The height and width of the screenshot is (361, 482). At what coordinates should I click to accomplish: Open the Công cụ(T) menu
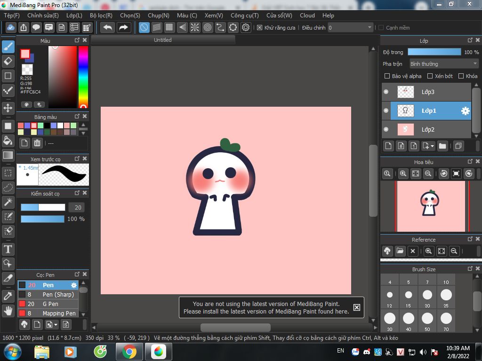pos(245,16)
